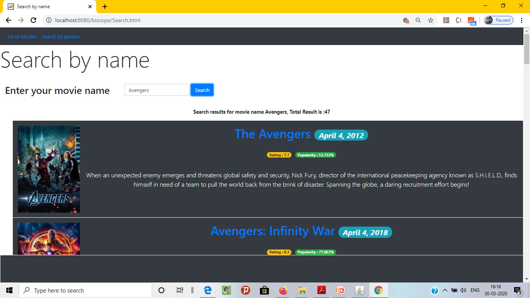Open a new browser tab
Screen dimensions: 530x298
(x=105, y=7)
